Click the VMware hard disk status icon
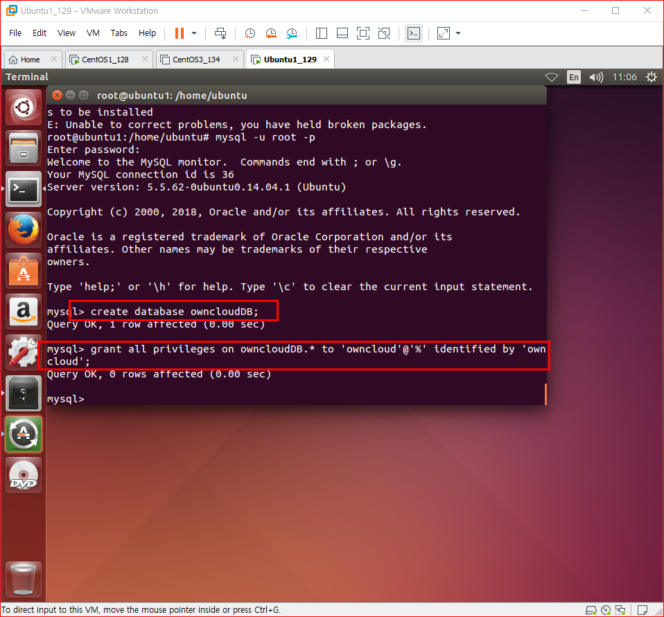The height and width of the screenshot is (617, 664). tap(591, 610)
